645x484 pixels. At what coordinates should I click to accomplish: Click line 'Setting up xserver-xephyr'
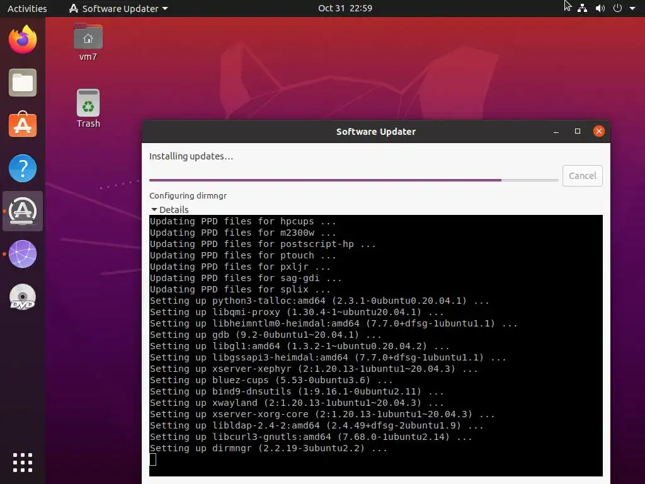click(314, 369)
